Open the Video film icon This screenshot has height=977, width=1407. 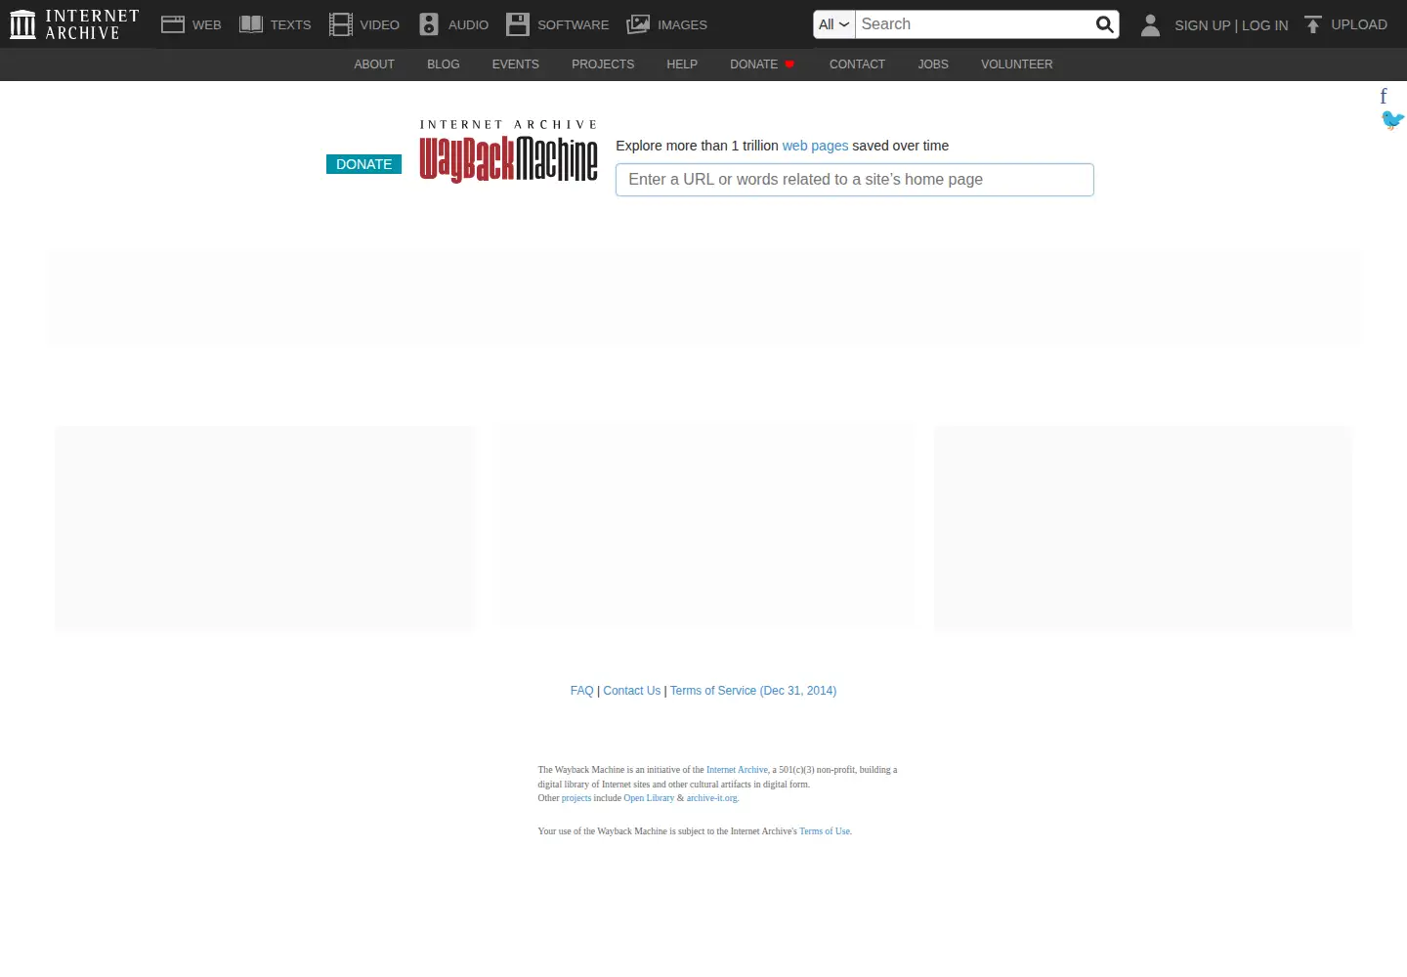340,24
